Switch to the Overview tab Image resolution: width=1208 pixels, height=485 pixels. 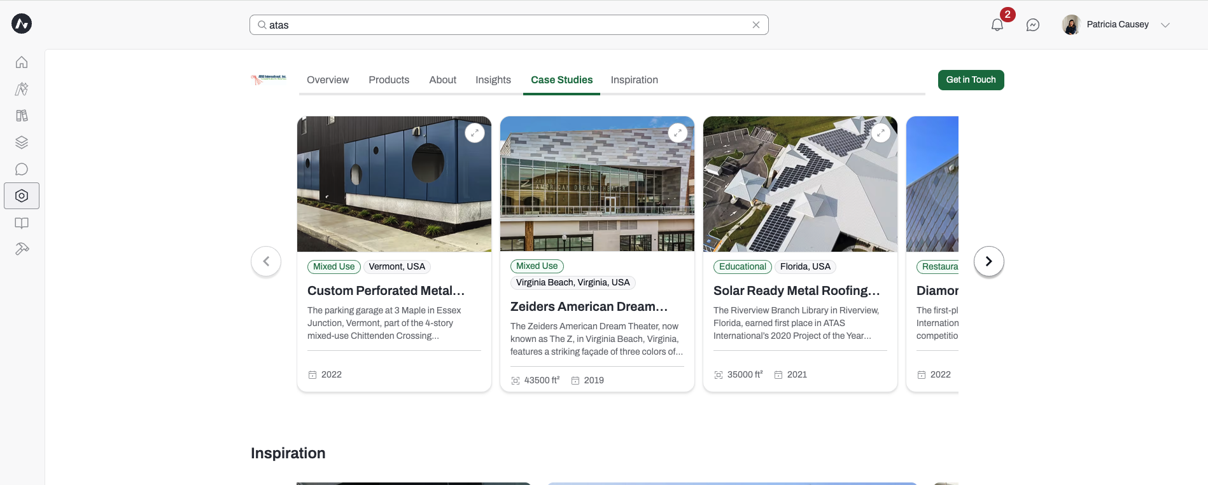pos(328,80)
